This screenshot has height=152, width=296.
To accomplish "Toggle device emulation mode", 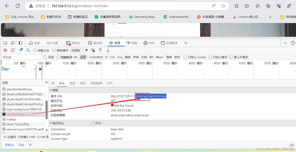I will 13,43.
